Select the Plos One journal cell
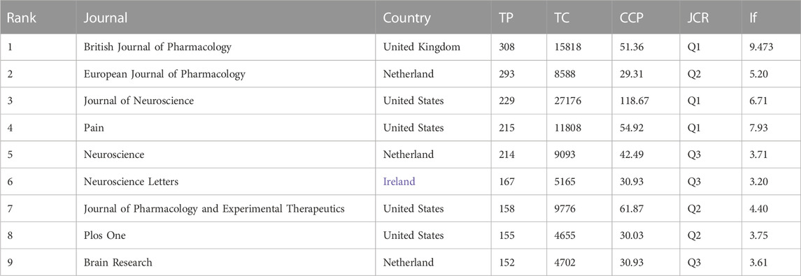Screen dimensions: 801x276 click(x=105, y=235)
